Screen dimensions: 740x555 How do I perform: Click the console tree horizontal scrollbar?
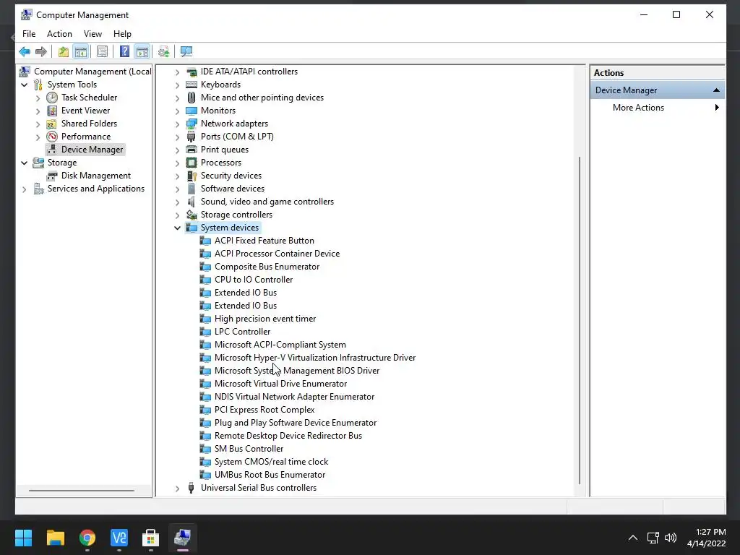pyautogui.click(x=82, y=491)
